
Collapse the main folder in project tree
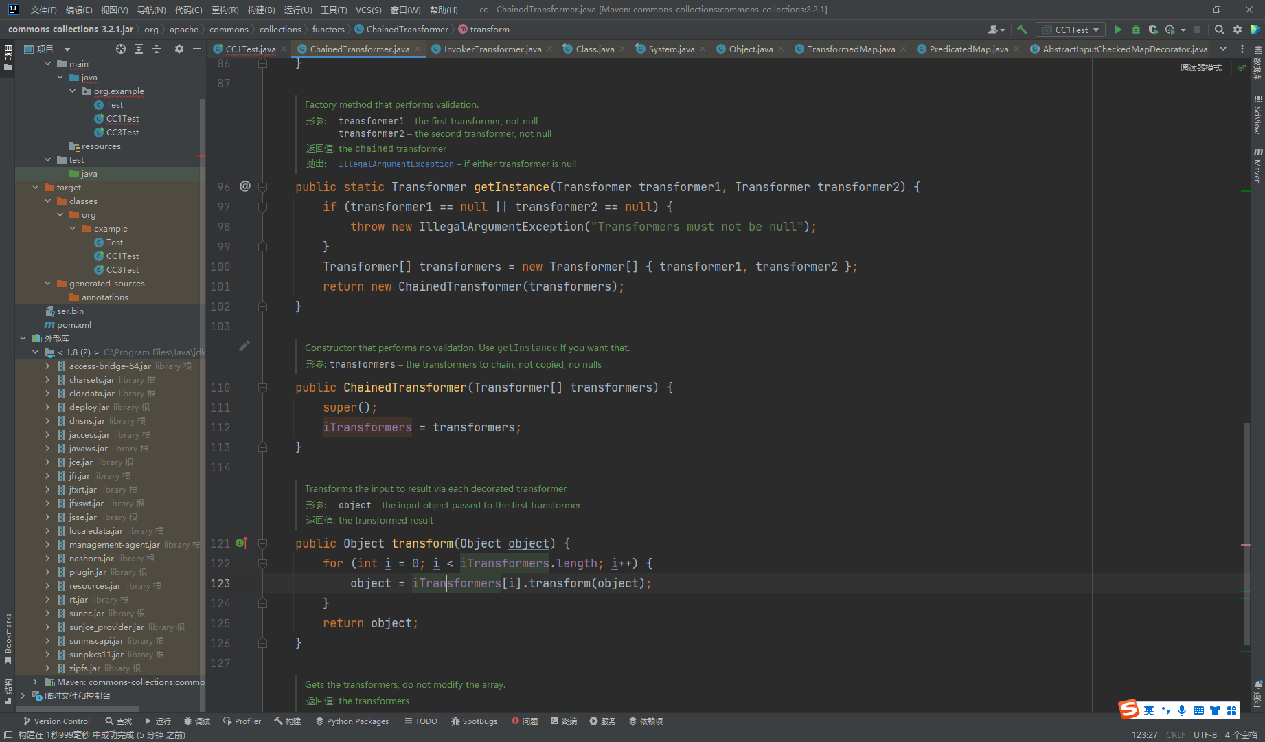[47, 63]
